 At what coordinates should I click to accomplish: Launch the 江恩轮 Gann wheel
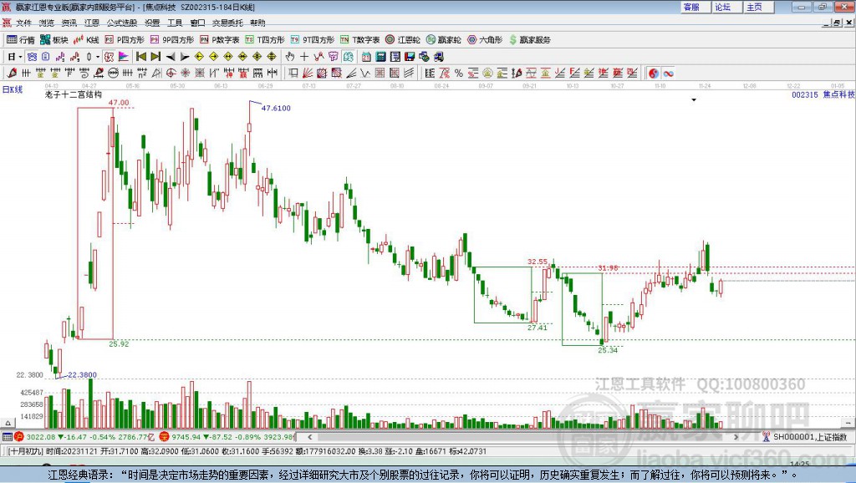tap(403, 40)
